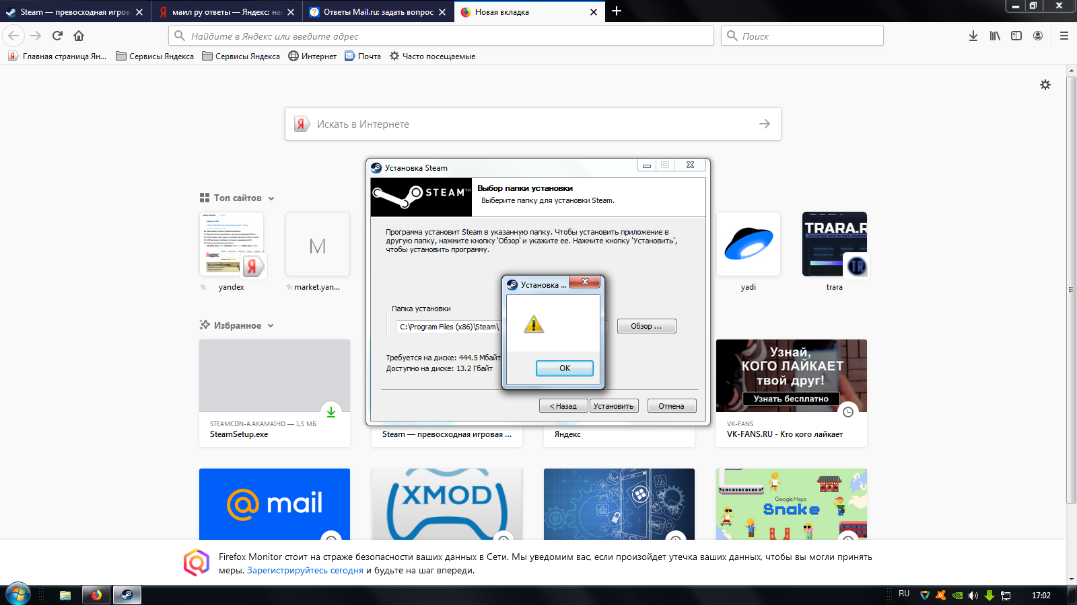This screenshot has height=605, width=1077.
Task: Open the SteamSetup.exe download card
Action: (x=275, y=393)
